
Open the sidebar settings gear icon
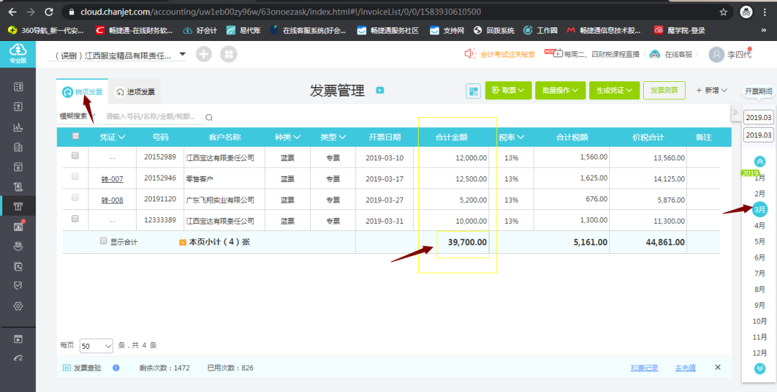(18, 306)
